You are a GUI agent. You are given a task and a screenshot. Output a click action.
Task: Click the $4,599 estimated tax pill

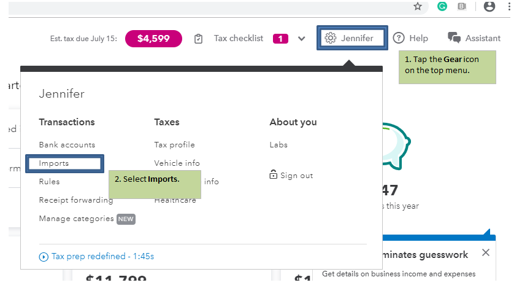153,39
